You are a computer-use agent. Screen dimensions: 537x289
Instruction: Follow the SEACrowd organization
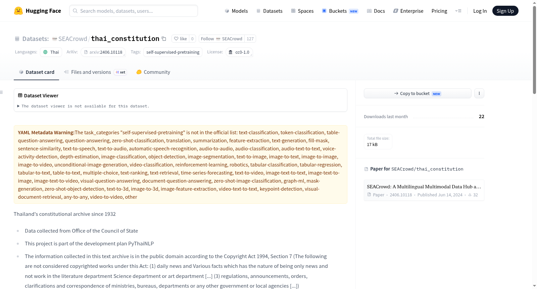(222, 39)
